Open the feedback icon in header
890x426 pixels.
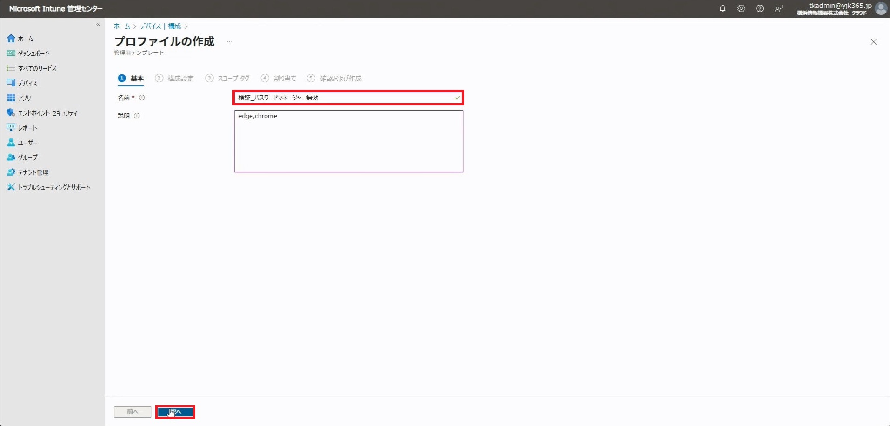(778, 8)
